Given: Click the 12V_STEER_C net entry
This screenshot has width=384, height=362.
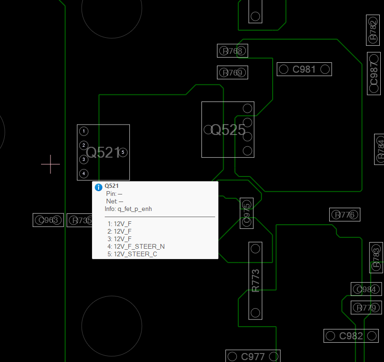Looking at the screenshot, I should [x=135, y=254].
